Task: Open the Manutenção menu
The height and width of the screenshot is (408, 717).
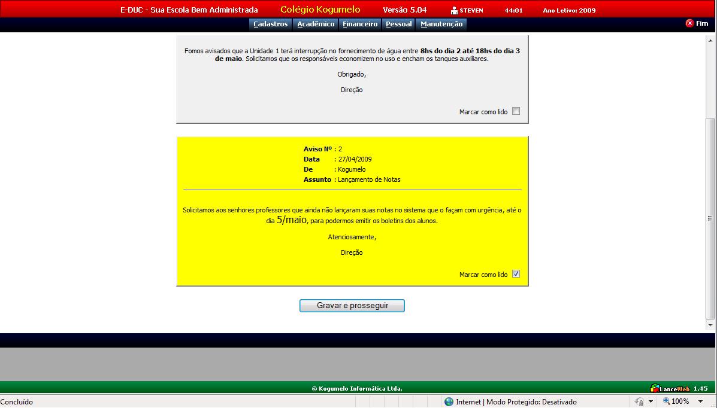Action: [x=441, y=24]
